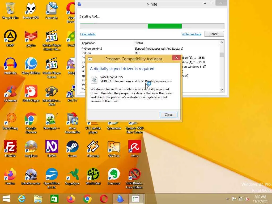Select the Glary Utilities icon
The image size is (272, 204).
click(x=31, y=66)
